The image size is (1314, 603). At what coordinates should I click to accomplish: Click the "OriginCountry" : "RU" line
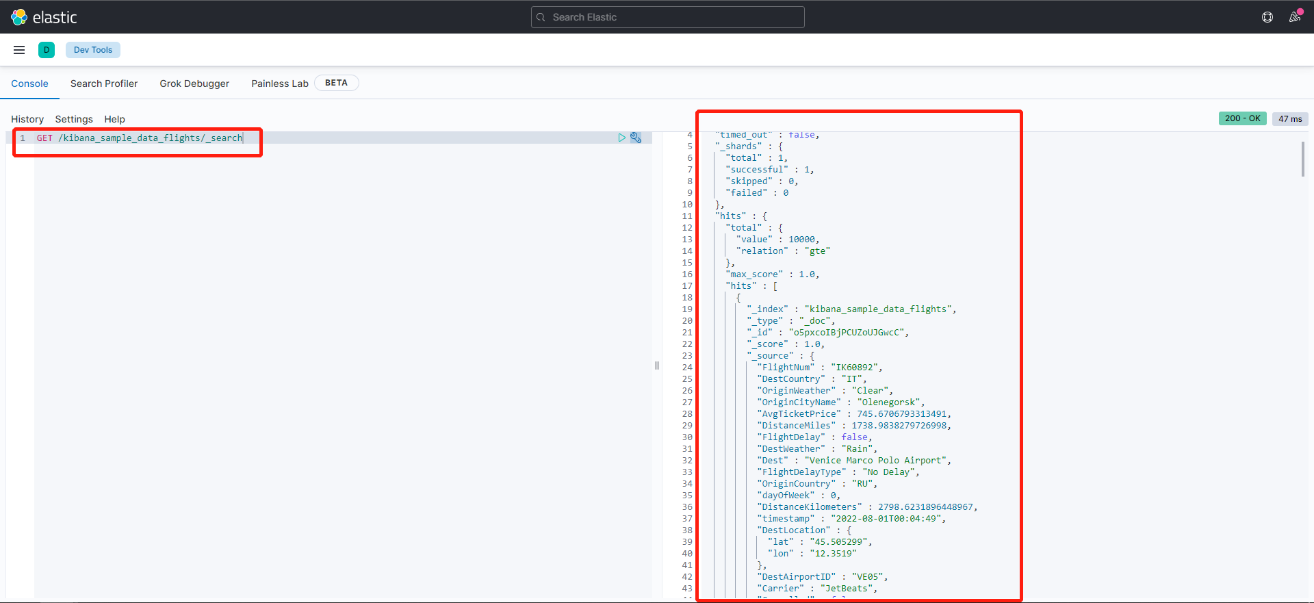[817, 484]
